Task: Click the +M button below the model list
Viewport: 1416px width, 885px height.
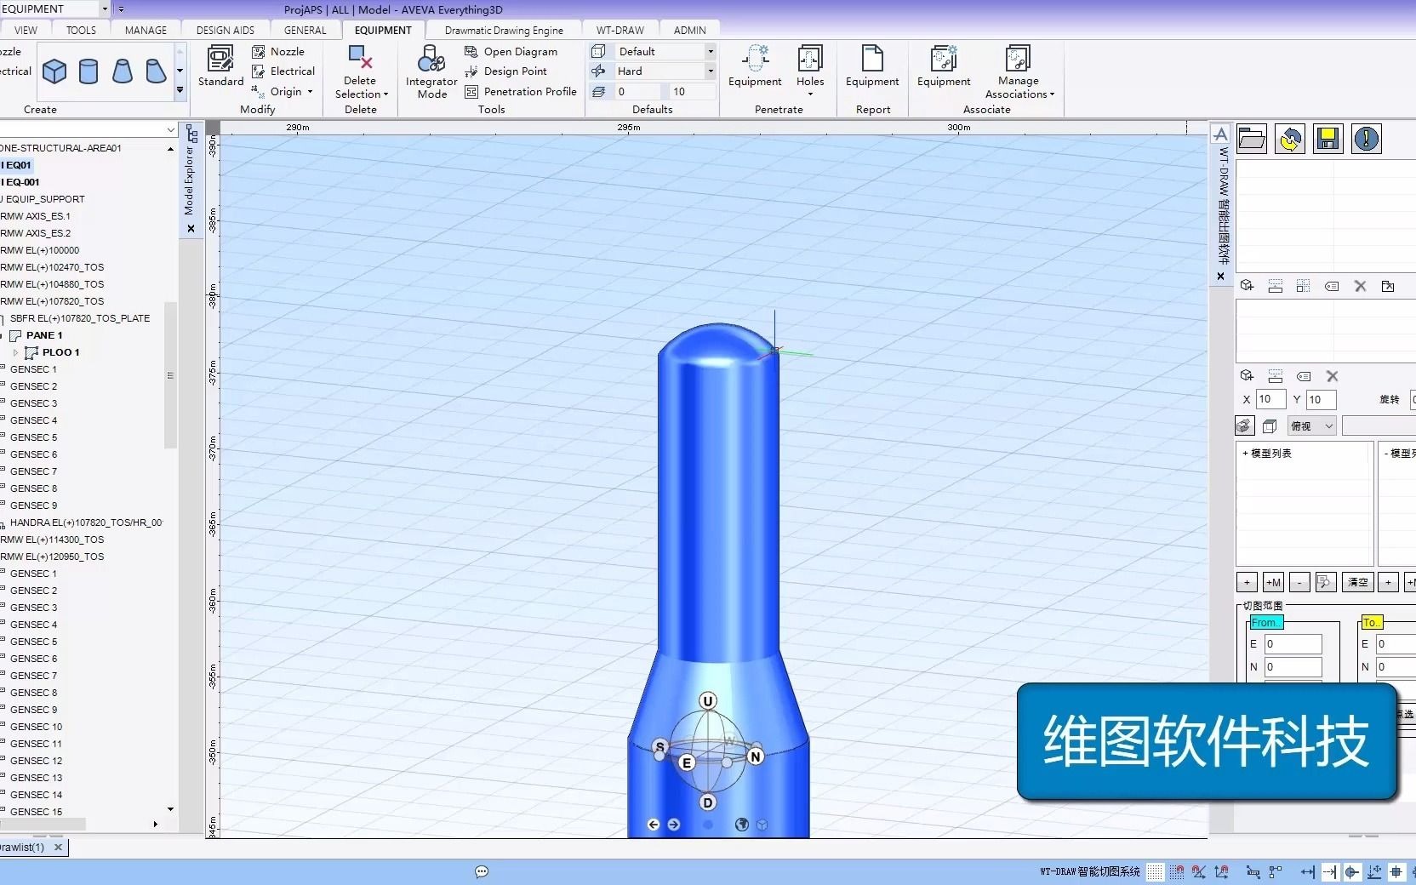Action: click(x=1273, y=582)
